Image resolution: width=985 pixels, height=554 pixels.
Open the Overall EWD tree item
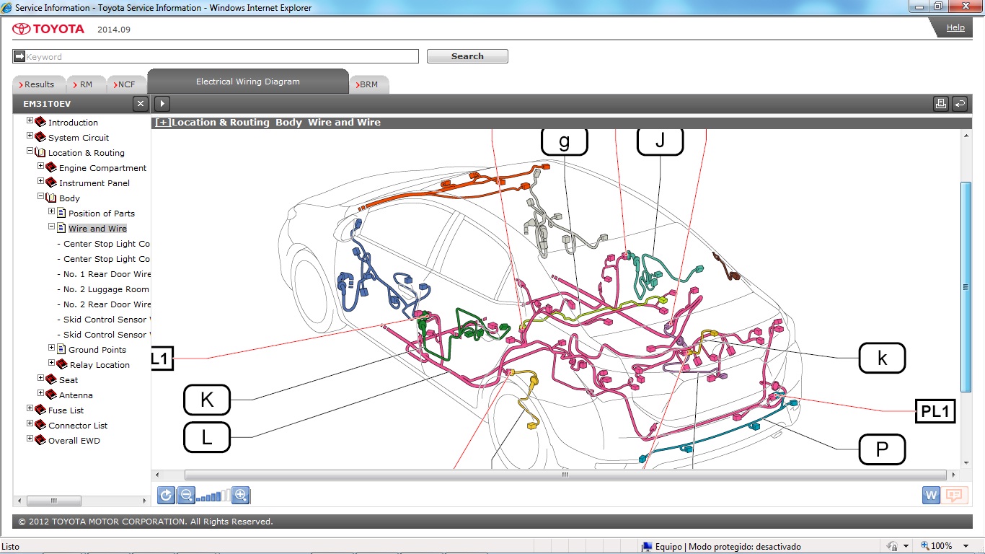click(x=74, y=441)
